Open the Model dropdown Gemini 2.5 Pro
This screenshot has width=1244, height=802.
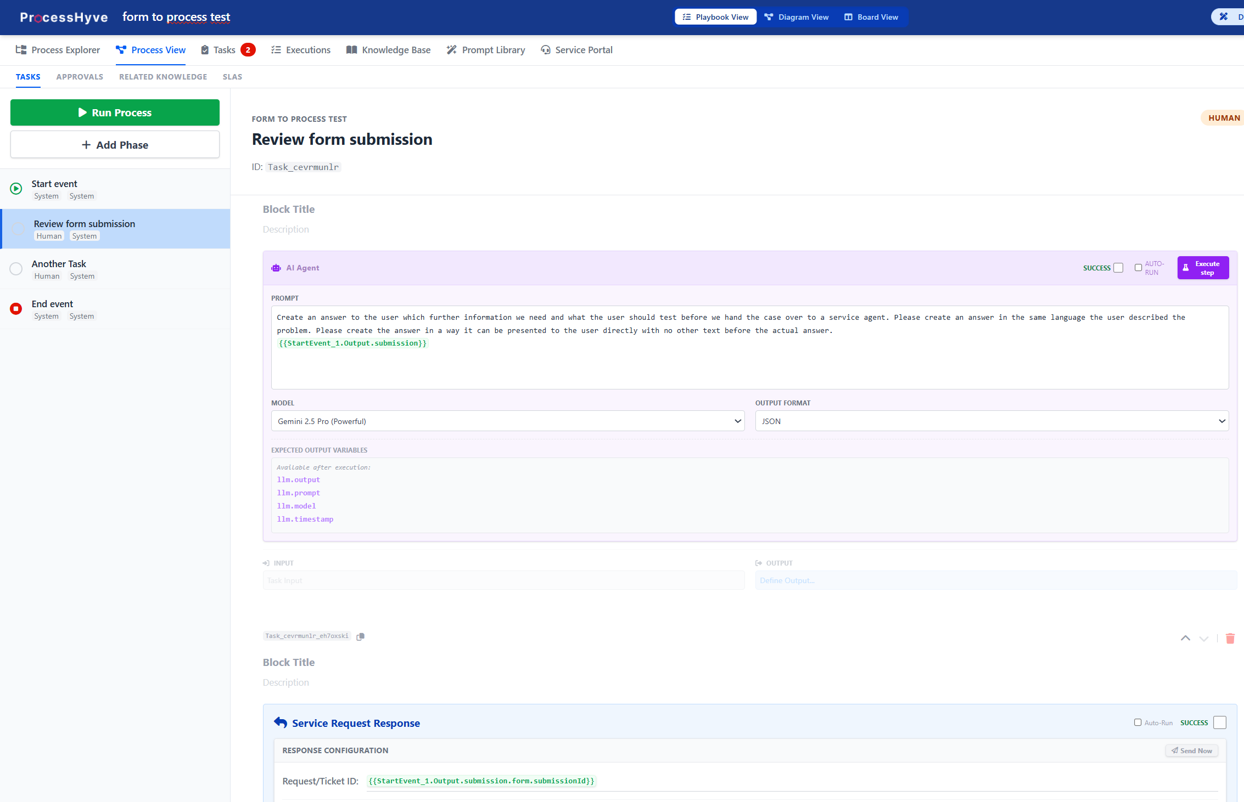click(507, 421)
